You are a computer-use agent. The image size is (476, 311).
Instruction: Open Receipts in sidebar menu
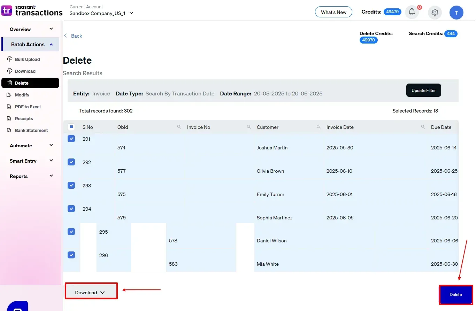click(24, 118)
